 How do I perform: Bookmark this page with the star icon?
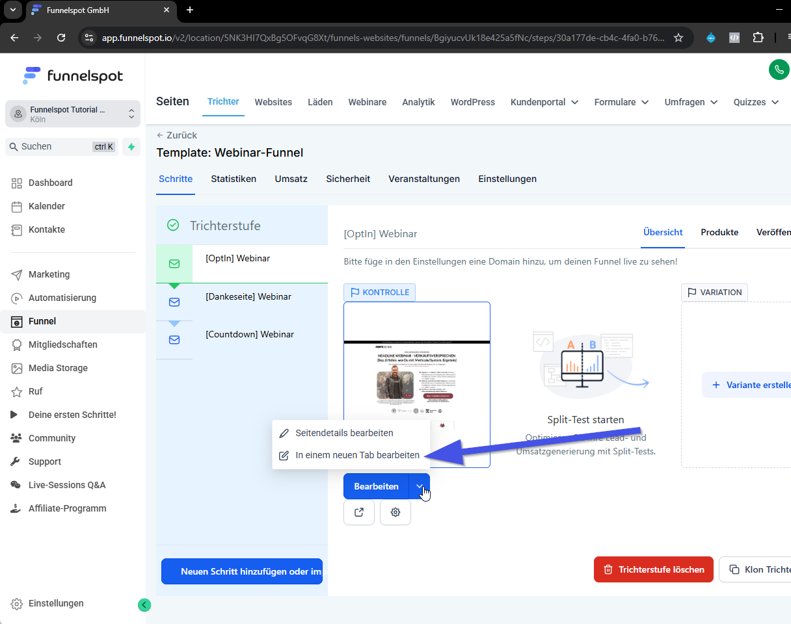678,38
